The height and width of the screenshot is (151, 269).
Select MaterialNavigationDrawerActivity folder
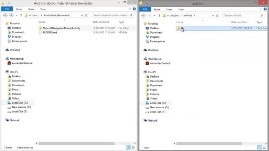click(61, 28)
